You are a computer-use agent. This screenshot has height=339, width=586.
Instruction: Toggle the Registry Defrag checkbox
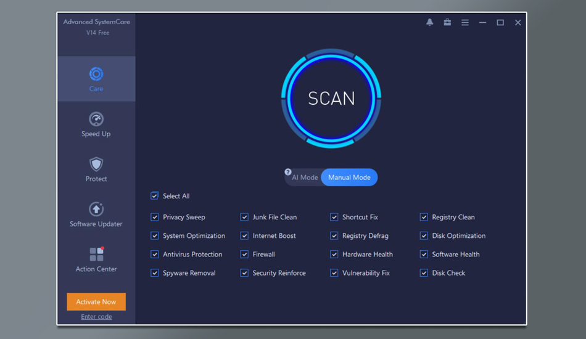coord(334,235)
